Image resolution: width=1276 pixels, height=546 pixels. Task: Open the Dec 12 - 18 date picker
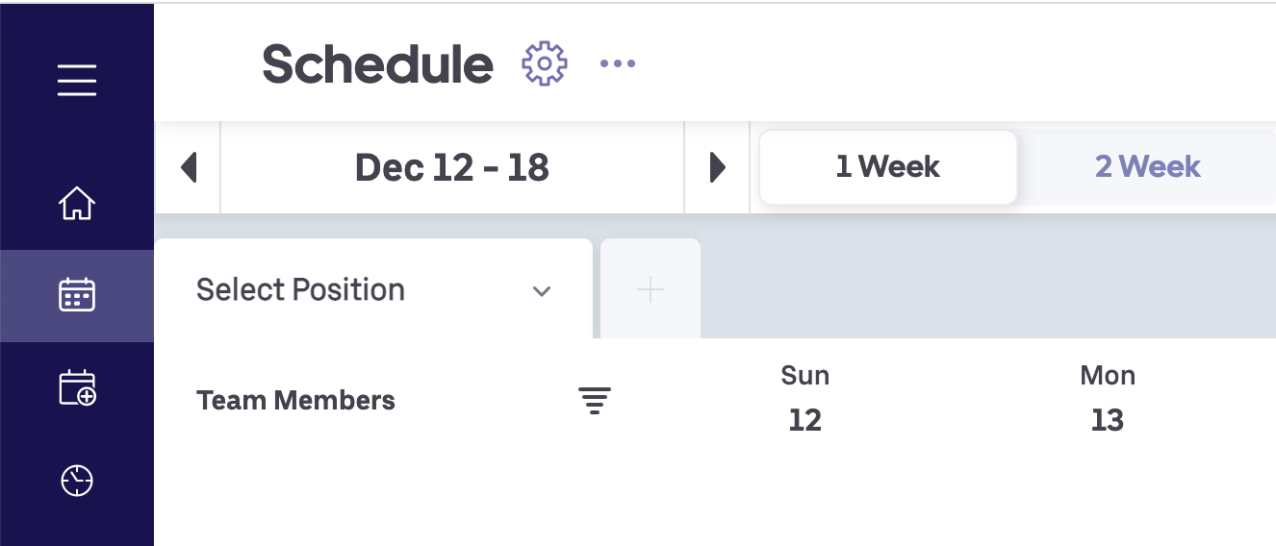(x=451, y=167)
